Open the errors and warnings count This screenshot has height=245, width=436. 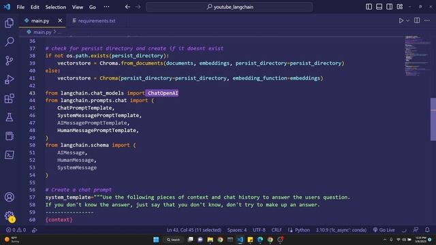point(16,230)
